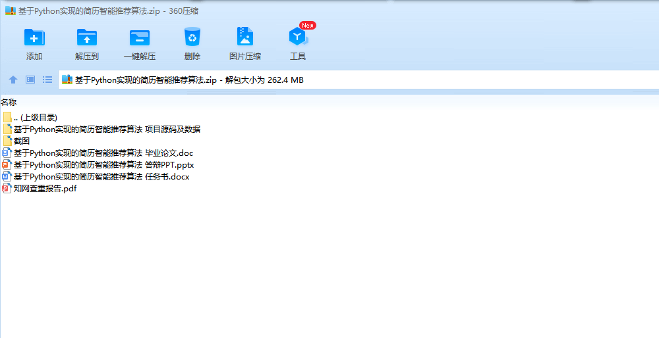Click the PDF icon of 知网查重报告.pdf

tap(7, 188)
